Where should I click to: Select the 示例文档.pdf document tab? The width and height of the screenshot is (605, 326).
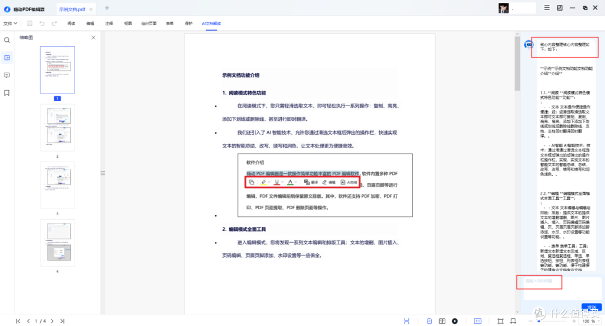[72, 10]
